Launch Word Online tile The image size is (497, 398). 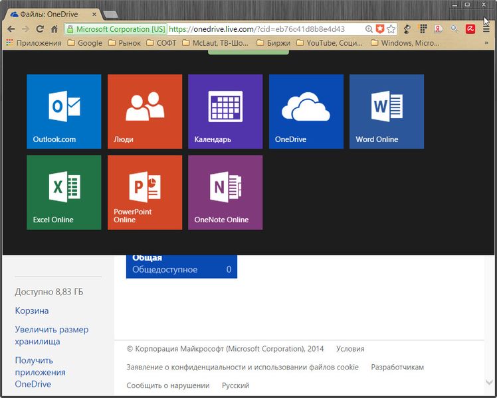(x=387, y=111)
